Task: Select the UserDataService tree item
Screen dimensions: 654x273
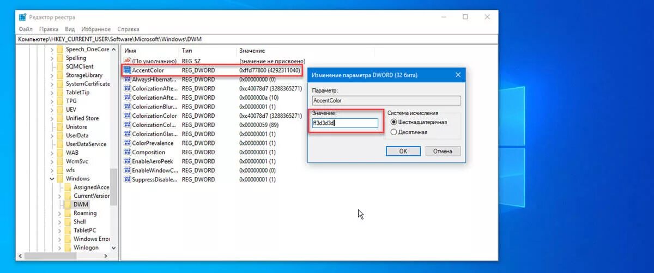Action: point(86,144)
